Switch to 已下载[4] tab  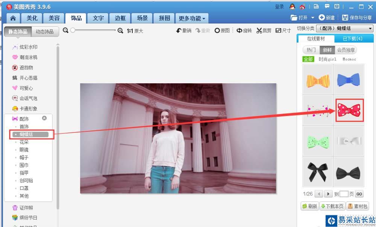click(x=353, y=39)
